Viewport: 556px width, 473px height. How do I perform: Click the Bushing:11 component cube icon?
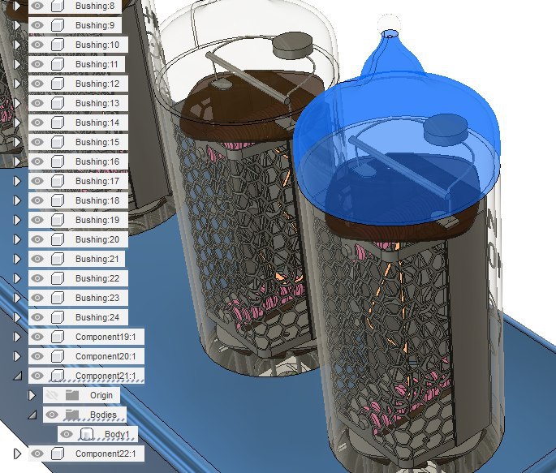[x=58, y=64]
